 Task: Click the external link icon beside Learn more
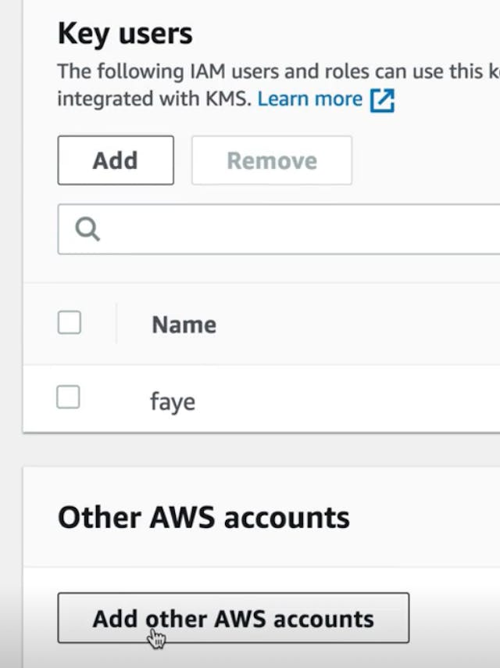pos(382,99)
